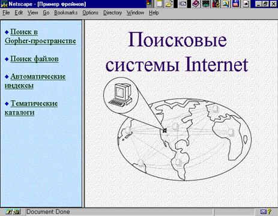Minimize the Netscape window
The image size is (278, 216).
[259, 4]
